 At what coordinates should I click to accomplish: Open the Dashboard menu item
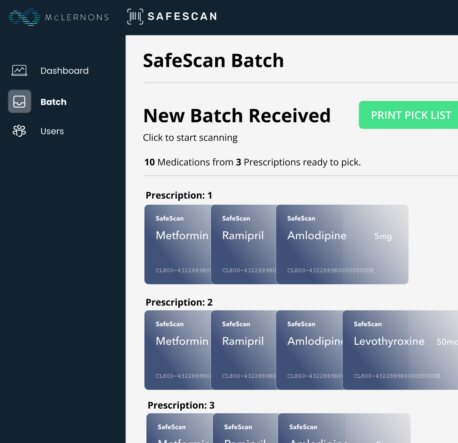[64, 71]
